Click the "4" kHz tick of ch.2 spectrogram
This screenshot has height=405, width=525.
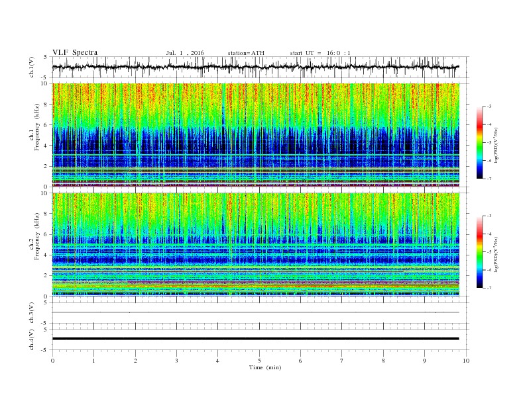click(x=46, y=255)
